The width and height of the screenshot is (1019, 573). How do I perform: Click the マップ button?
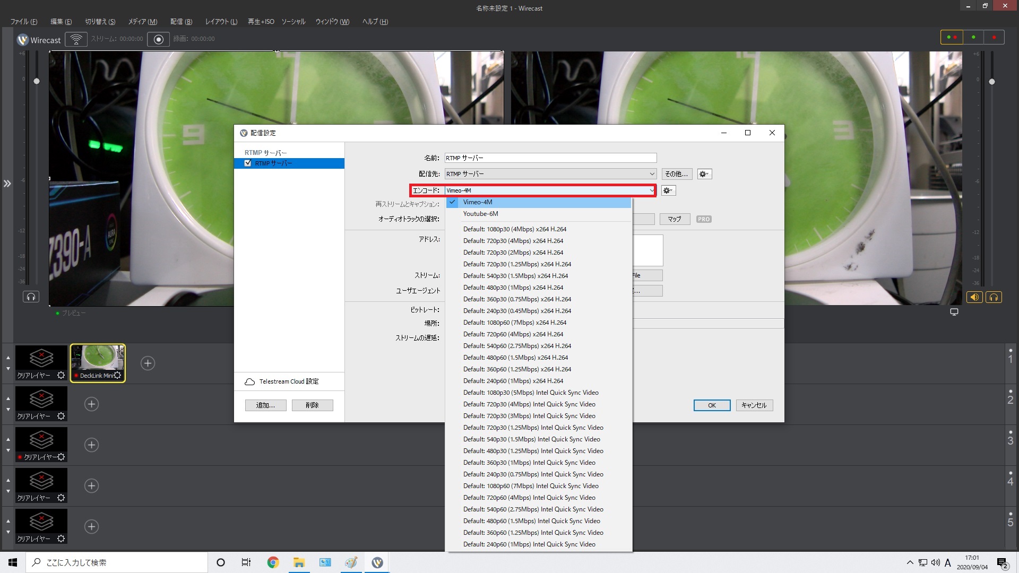(x=675, y=219)
